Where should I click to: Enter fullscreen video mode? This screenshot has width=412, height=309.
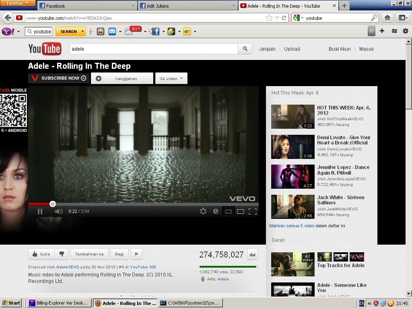pyautogui.click(x=253, y=212)
